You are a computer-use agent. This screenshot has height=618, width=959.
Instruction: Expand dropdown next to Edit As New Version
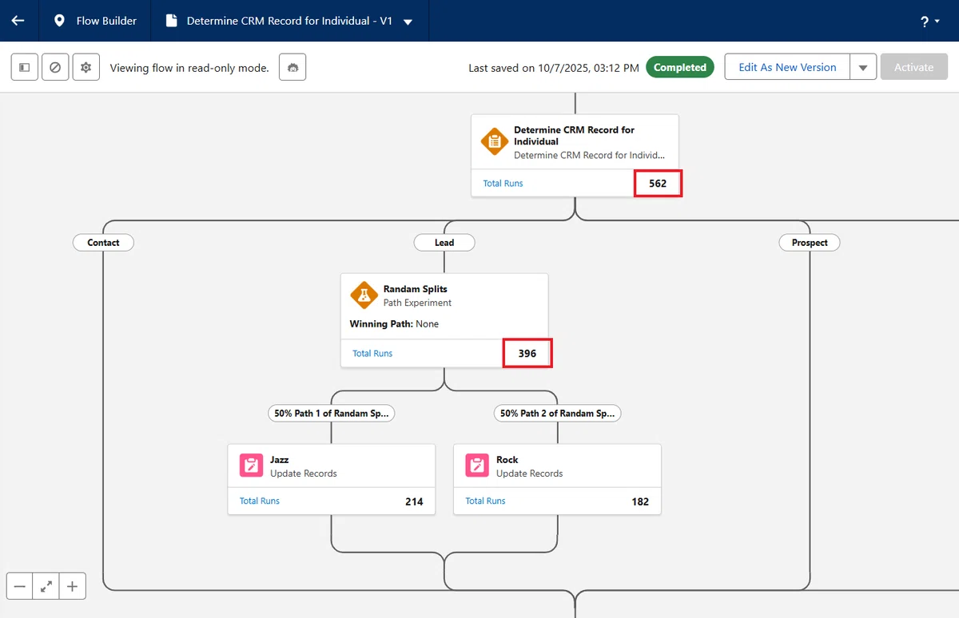tap(863, 67)
